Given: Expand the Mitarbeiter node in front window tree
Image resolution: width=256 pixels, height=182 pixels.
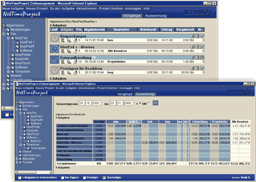Looking at the screenshot, I should [x=17, y=159].
